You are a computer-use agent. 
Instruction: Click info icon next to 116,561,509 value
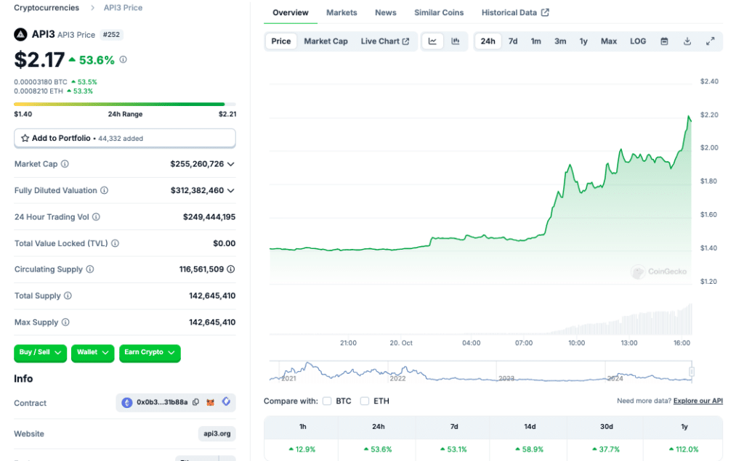(x=230, y=269)
